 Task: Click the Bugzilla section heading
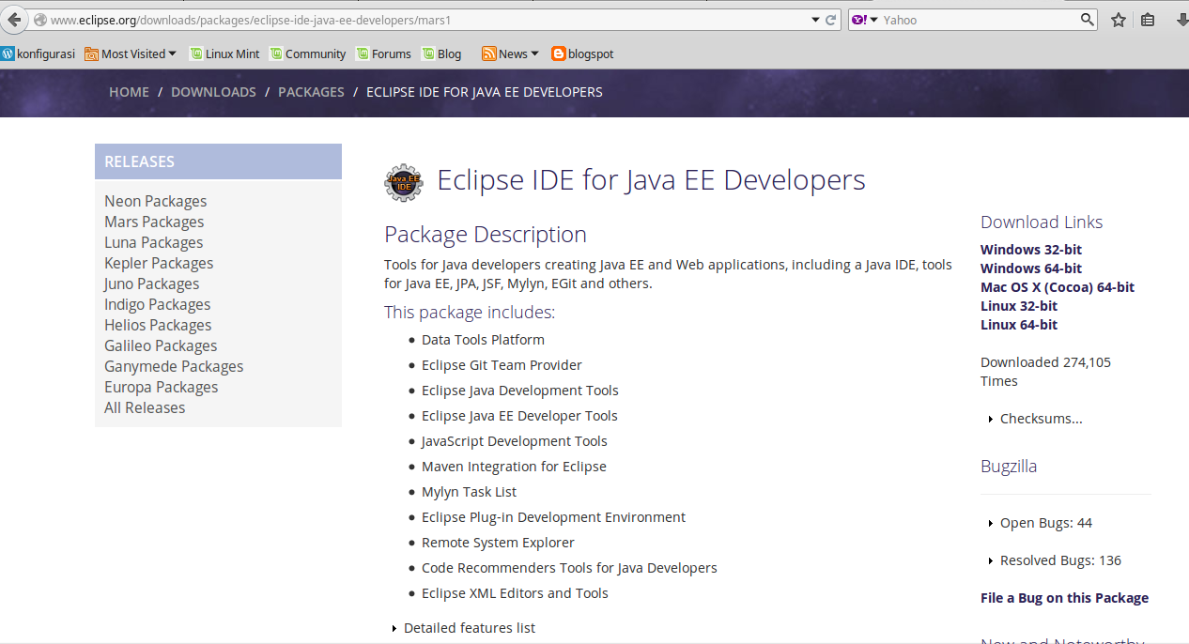[1009, 467]
